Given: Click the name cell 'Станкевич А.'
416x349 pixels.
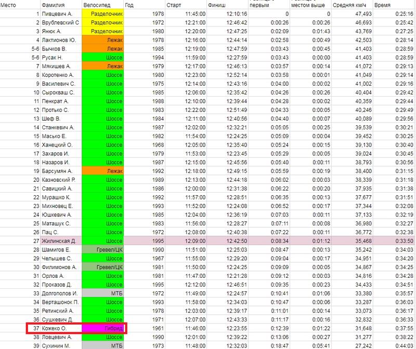Looking at the screenshot, I should coord(61,127).
